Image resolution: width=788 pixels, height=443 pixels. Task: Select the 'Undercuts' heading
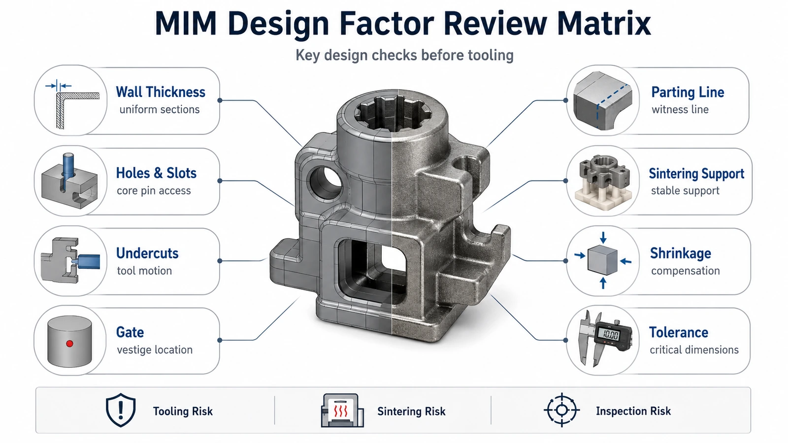[x=147, y=253]
